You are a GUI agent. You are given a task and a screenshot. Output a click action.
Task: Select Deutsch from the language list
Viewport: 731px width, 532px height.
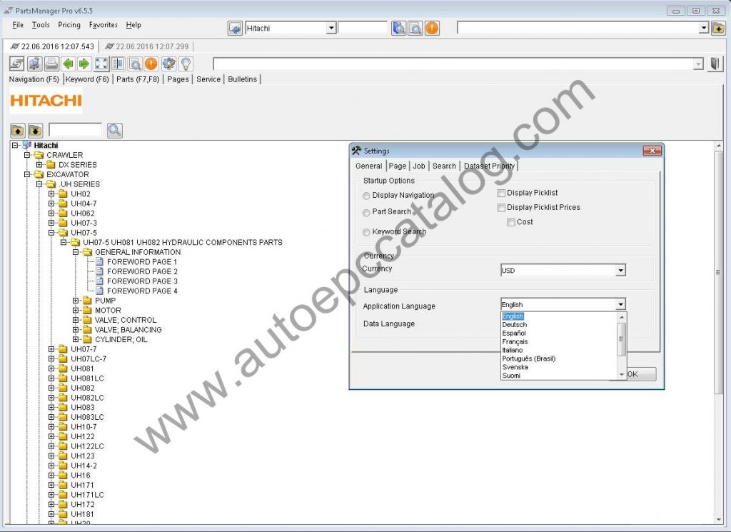(514, 324)
